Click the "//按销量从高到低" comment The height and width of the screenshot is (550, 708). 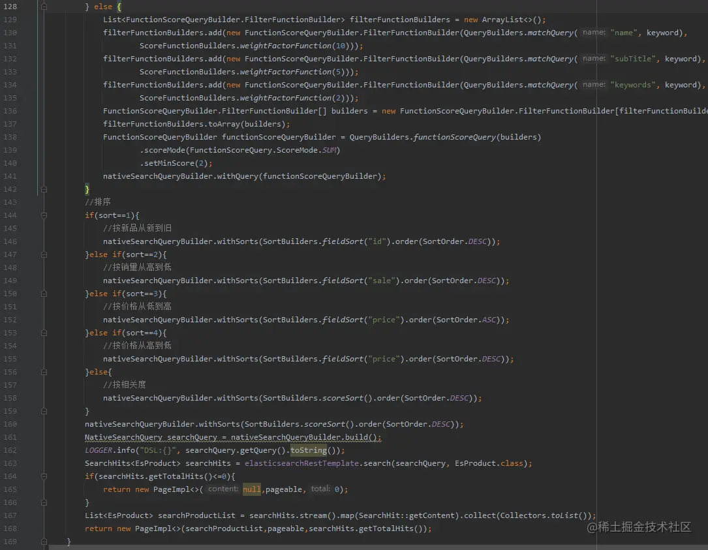(137, 267)
